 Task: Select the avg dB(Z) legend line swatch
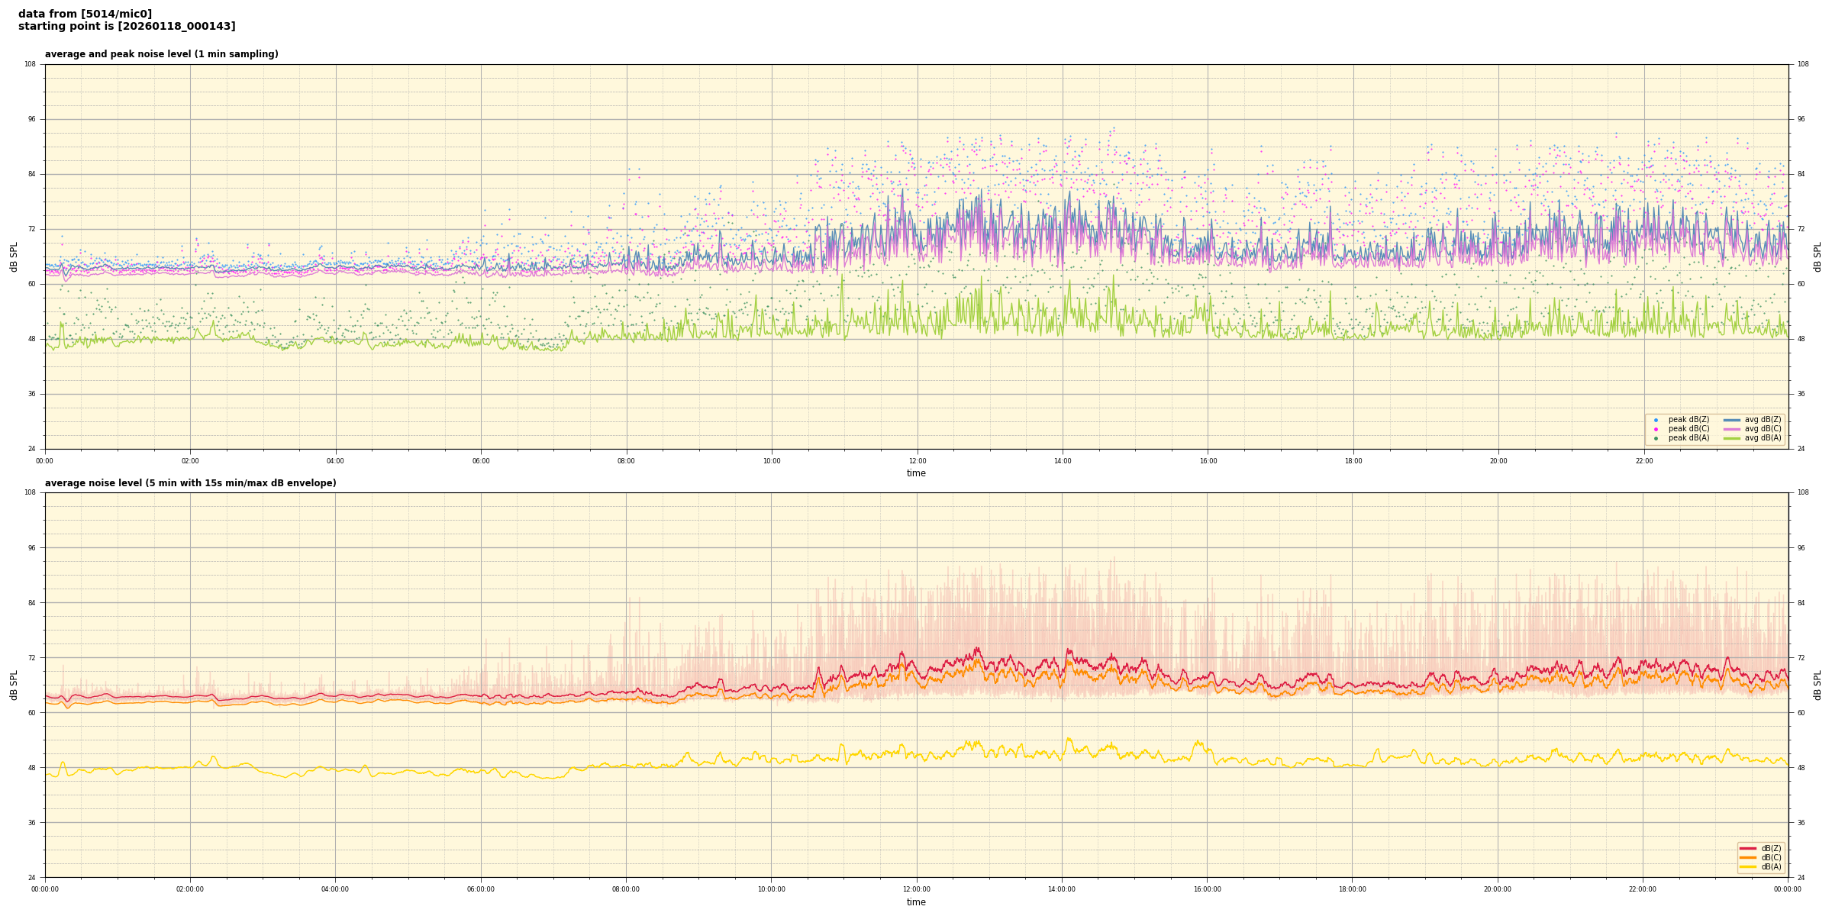point(1731,420)
